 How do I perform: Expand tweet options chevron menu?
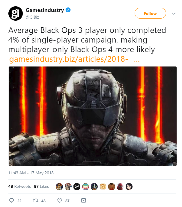tap(174, 13)
